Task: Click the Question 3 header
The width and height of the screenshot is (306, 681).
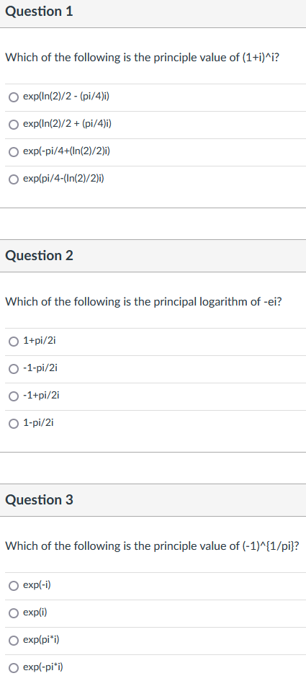Action: coord(153,500)
